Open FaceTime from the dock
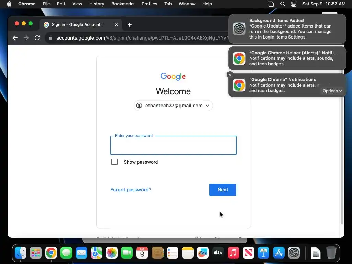Screen dimensions: 352x264 127,253
